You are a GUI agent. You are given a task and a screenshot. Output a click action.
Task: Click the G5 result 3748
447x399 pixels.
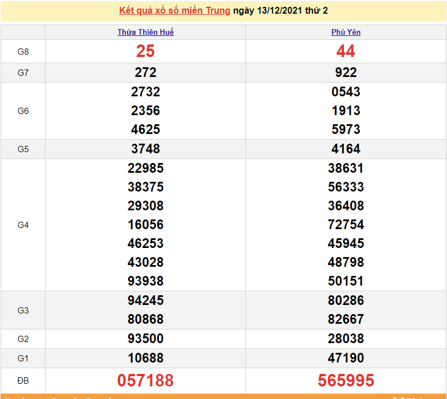click(x=145, y=149)
